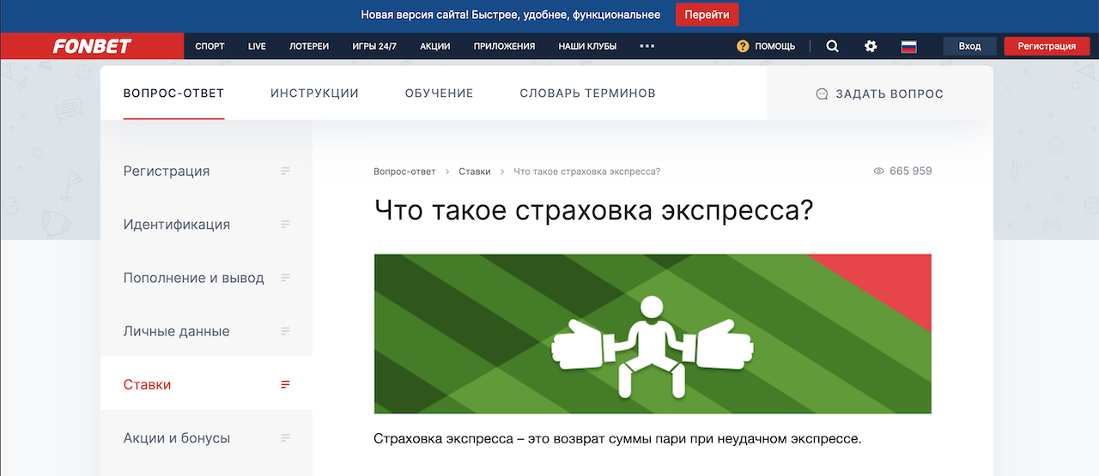Click the Russian flag language icon
Image resolution: width=1099 pixels, height=476 pixels.
coord(908,46)
